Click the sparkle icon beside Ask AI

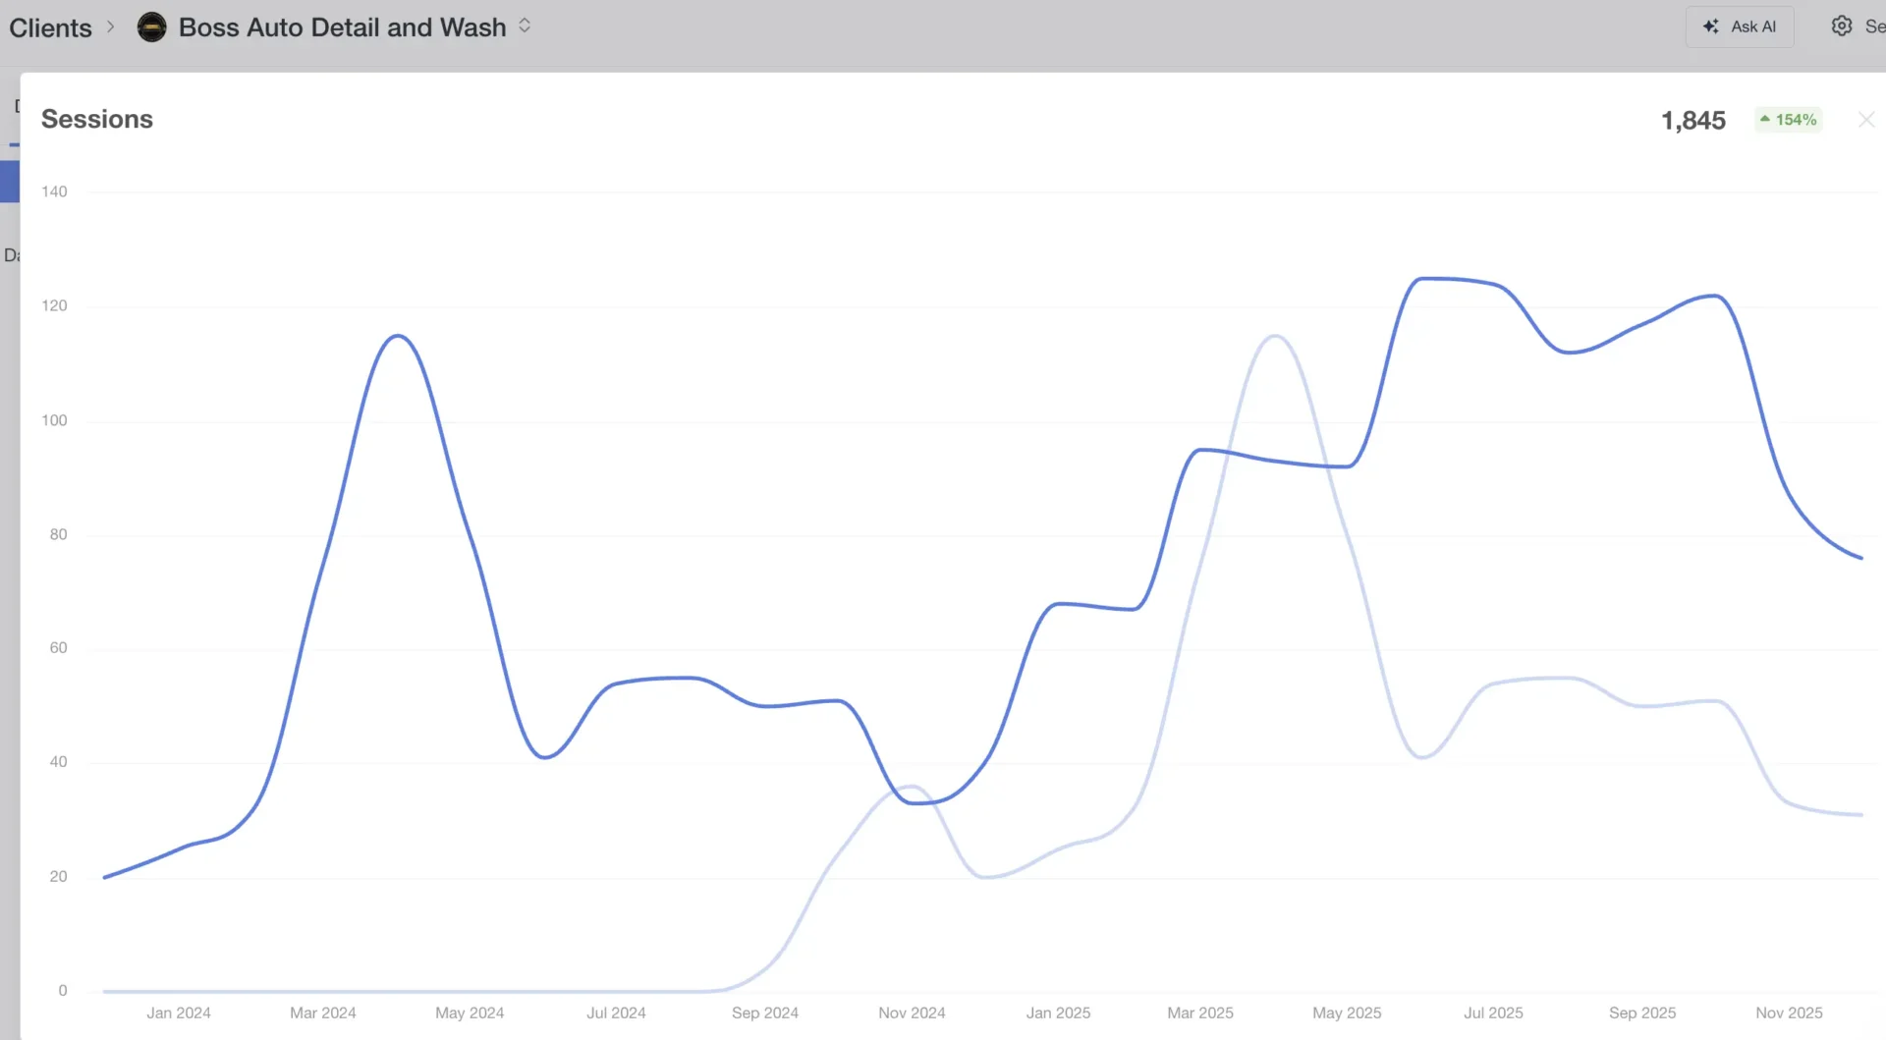point(1711,27)
